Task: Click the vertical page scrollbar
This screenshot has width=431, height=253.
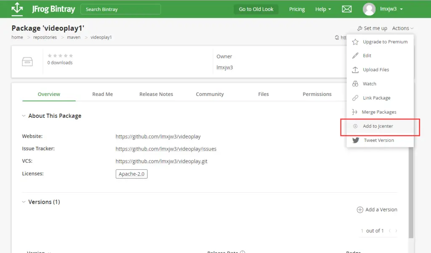Action: (x=411, y=192)
